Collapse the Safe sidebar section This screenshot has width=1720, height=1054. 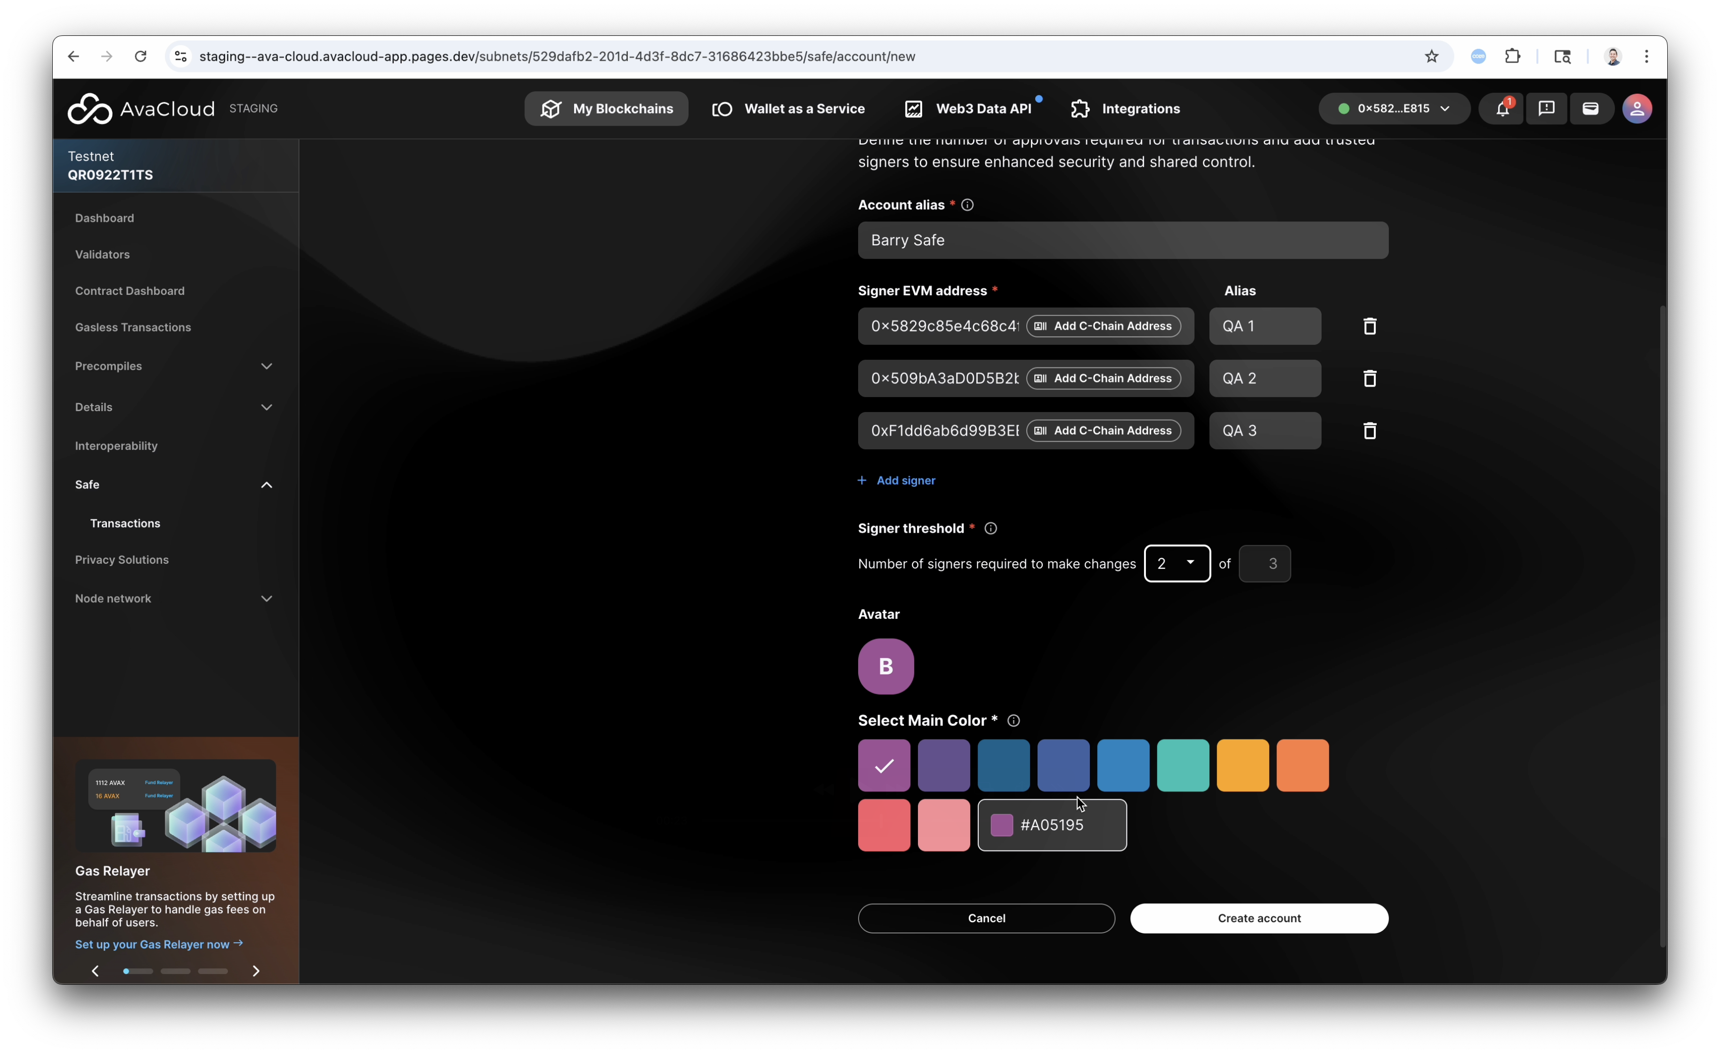(x=266, y=485)
